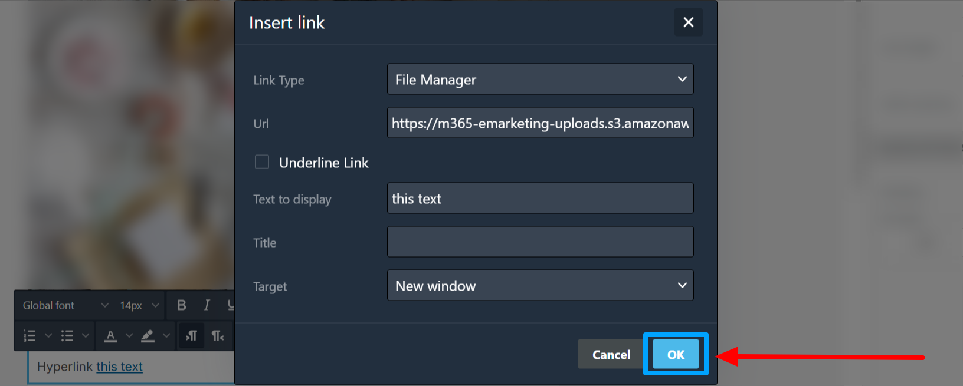The height and width of the screenshot is (386, 963).
Task: Enable the Underline Link checkbox
Action: (262, 162)
